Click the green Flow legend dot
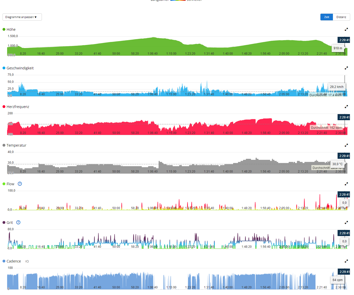Image resolution: width=354 pixels, height=295 pixels. click(x=4, y=184)
